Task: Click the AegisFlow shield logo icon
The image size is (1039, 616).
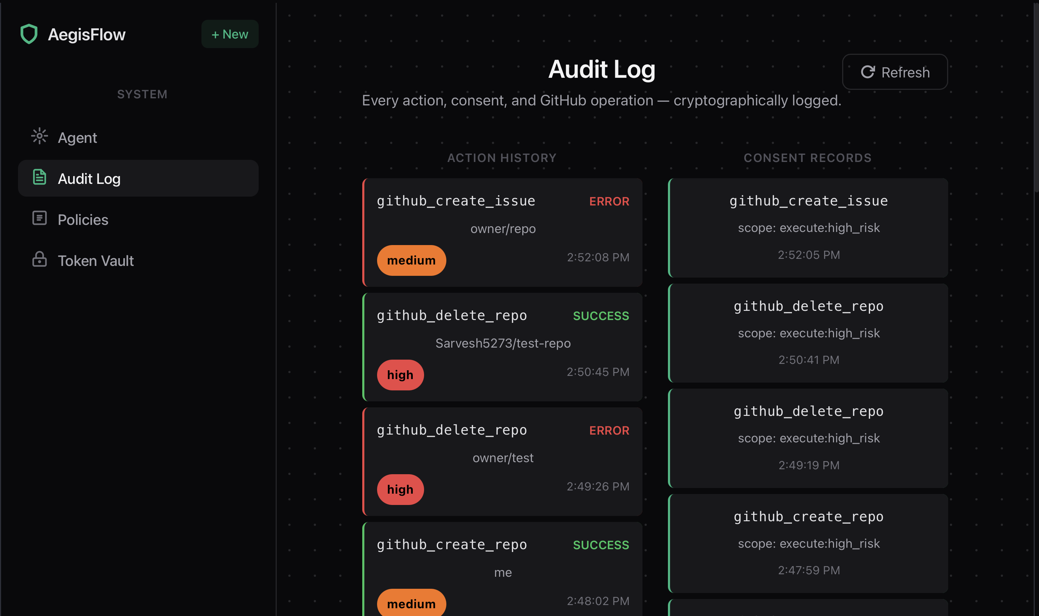Action: [29, 34]
